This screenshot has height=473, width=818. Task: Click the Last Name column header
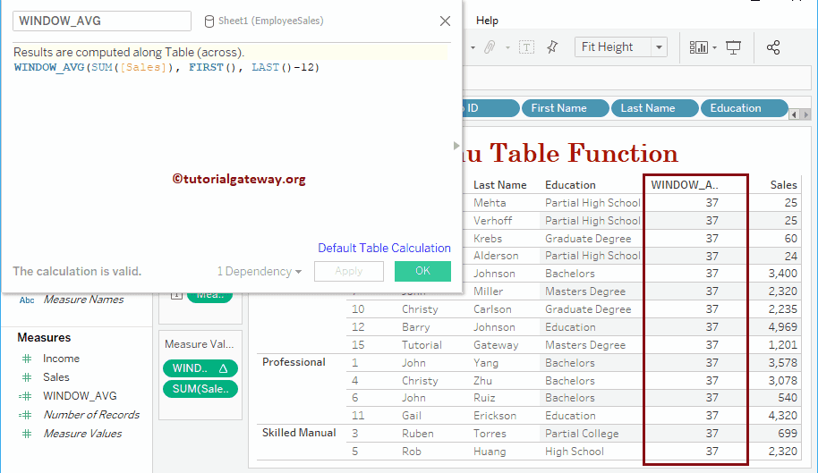point(499,184)
